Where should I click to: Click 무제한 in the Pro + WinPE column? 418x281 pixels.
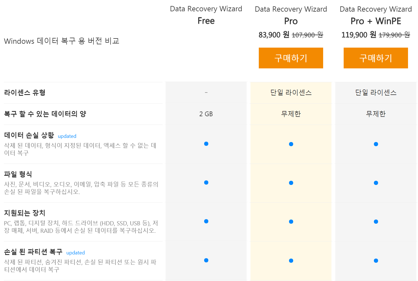coord(376,114)
